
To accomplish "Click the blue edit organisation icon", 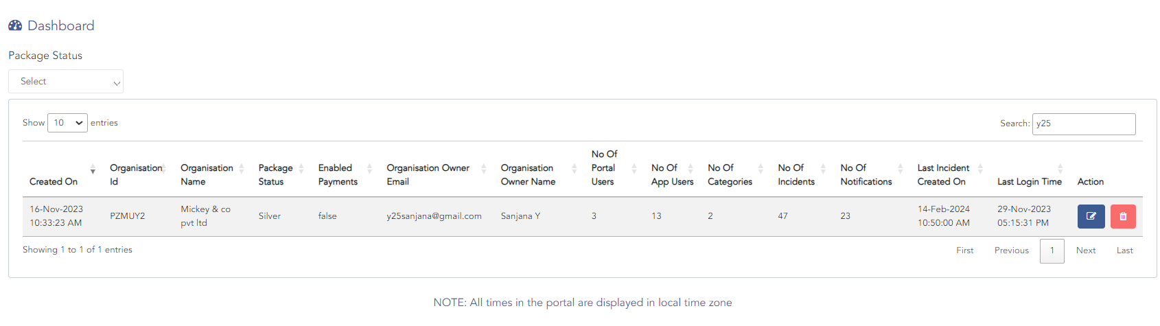I will (1091, 216).
